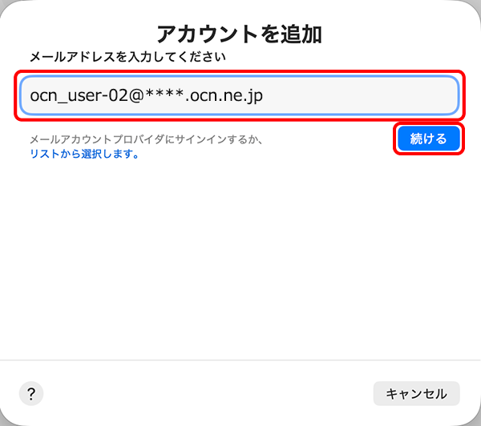Click the メールアカウントプロバイダにサインインするか hint text

(146, 140)
